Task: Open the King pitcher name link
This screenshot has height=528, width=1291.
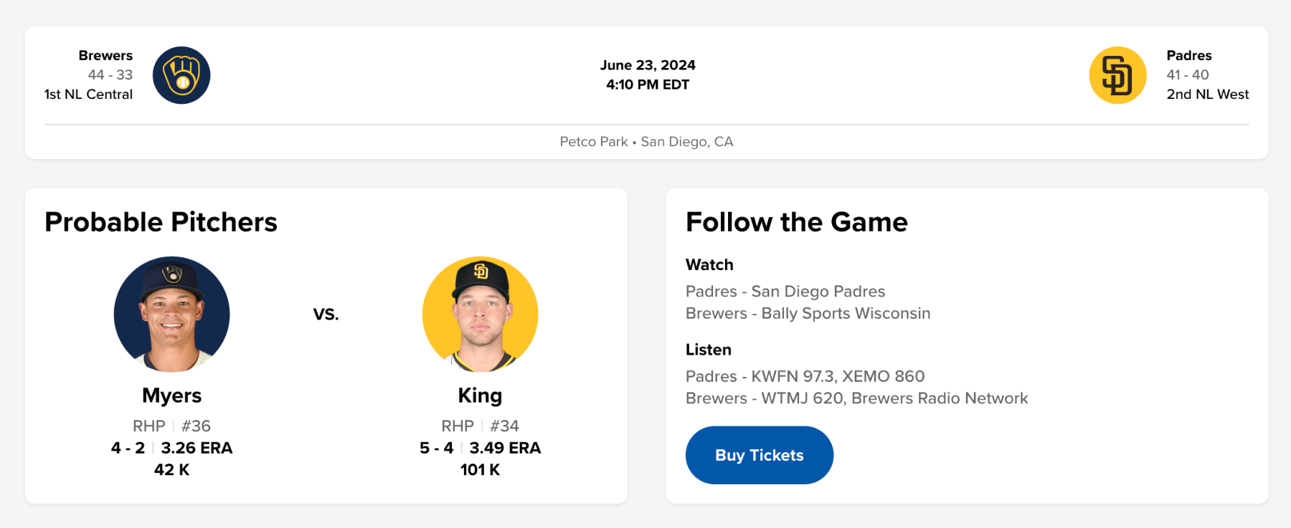Action: [481, 395]
